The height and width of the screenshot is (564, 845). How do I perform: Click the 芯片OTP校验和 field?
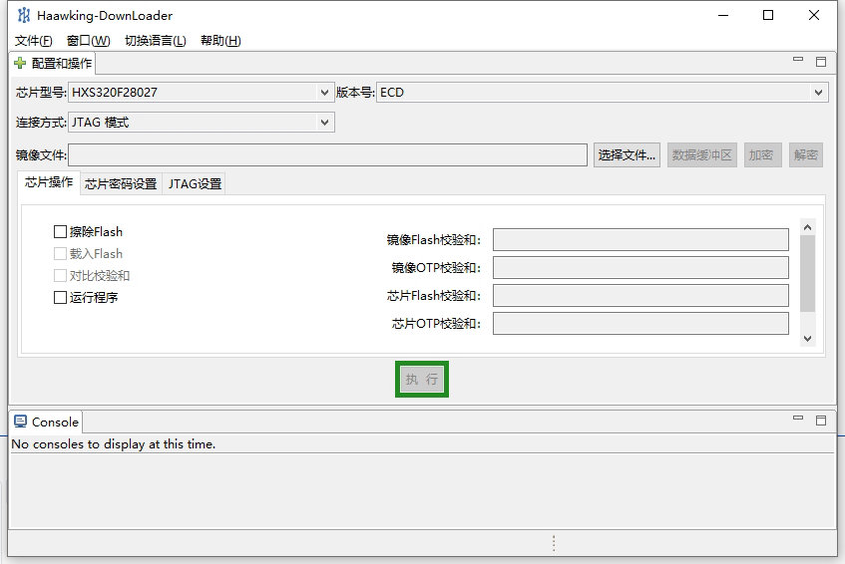(640, 324)
